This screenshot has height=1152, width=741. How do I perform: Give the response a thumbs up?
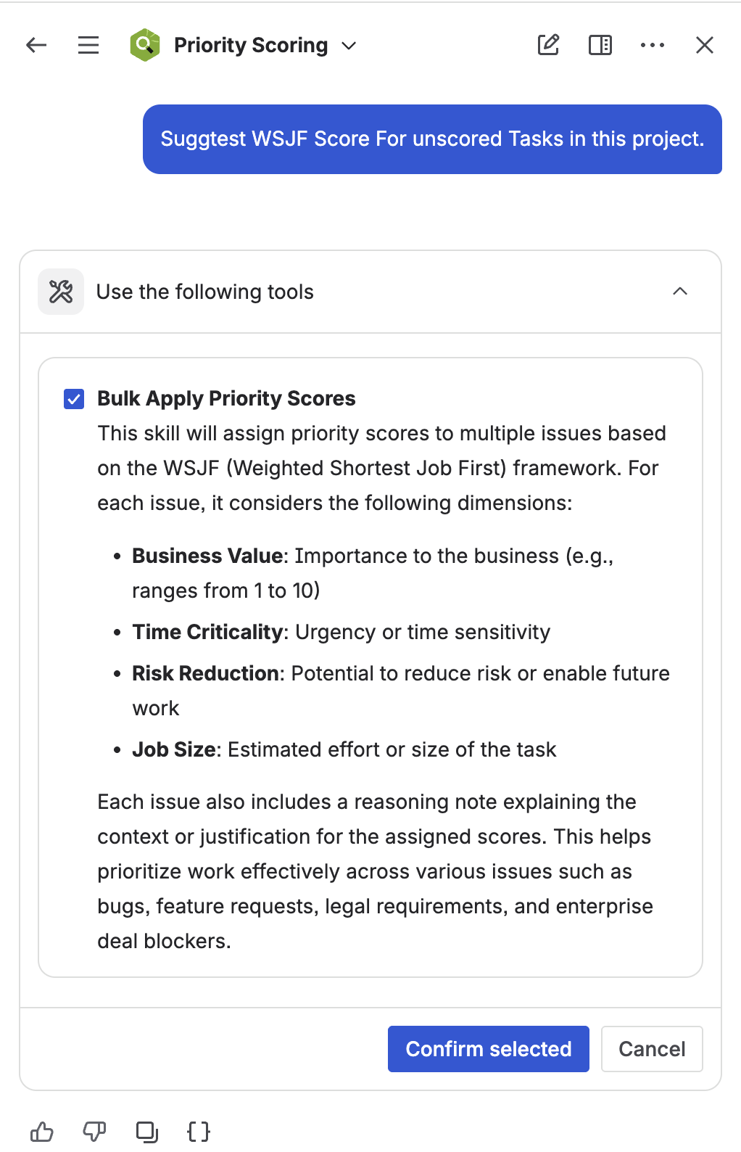(44, 1131)
